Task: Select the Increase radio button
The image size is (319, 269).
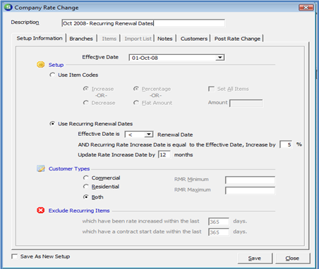Action: [86, 89]
